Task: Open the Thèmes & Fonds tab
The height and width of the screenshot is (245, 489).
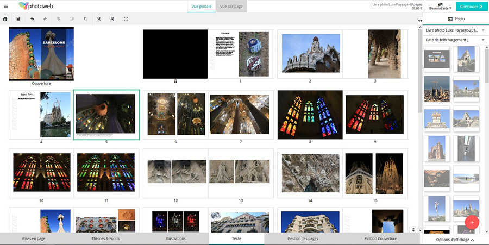Action: click(105, 238)
